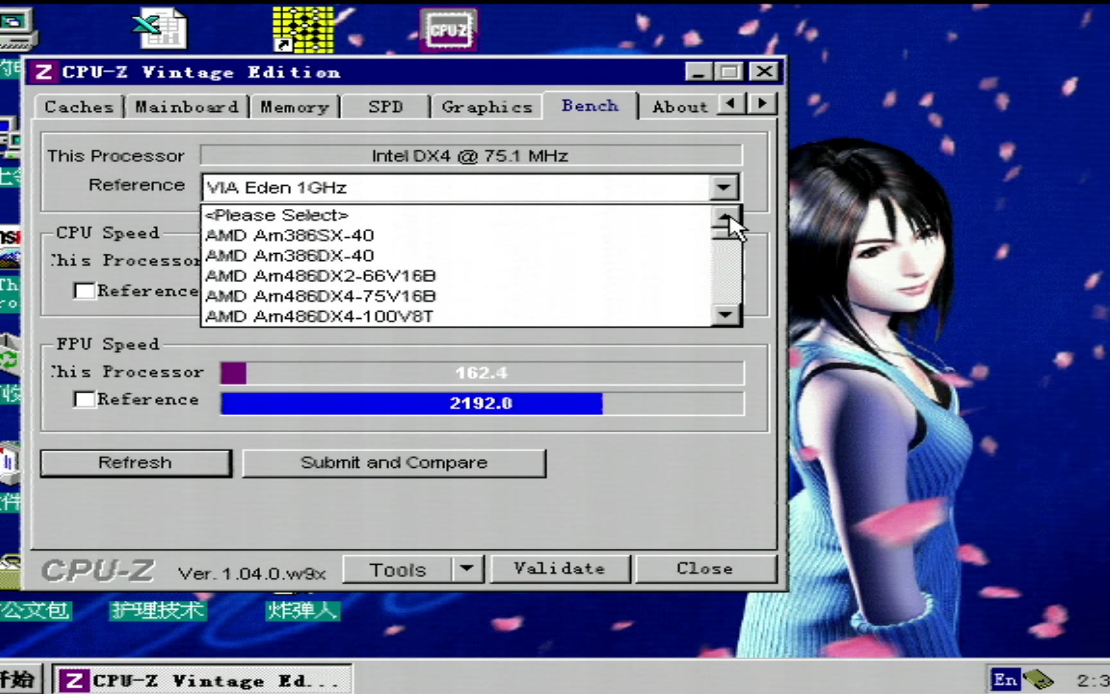The image size is (1110, 694).
Task: Click the blue FPU Reference score bar
Action: [411, 404]
